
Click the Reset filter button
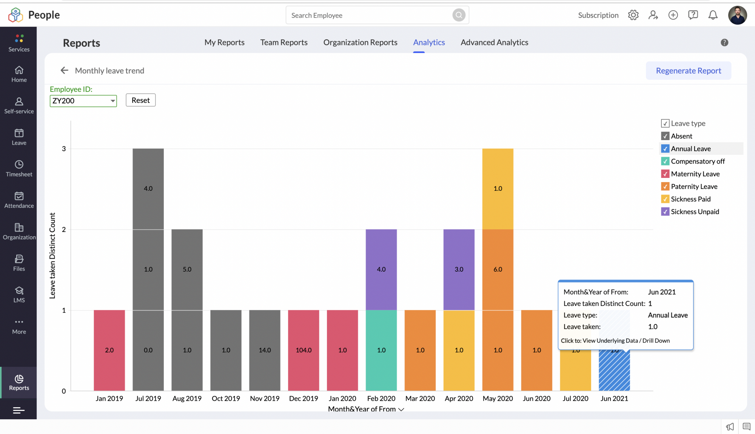(140, 100)
